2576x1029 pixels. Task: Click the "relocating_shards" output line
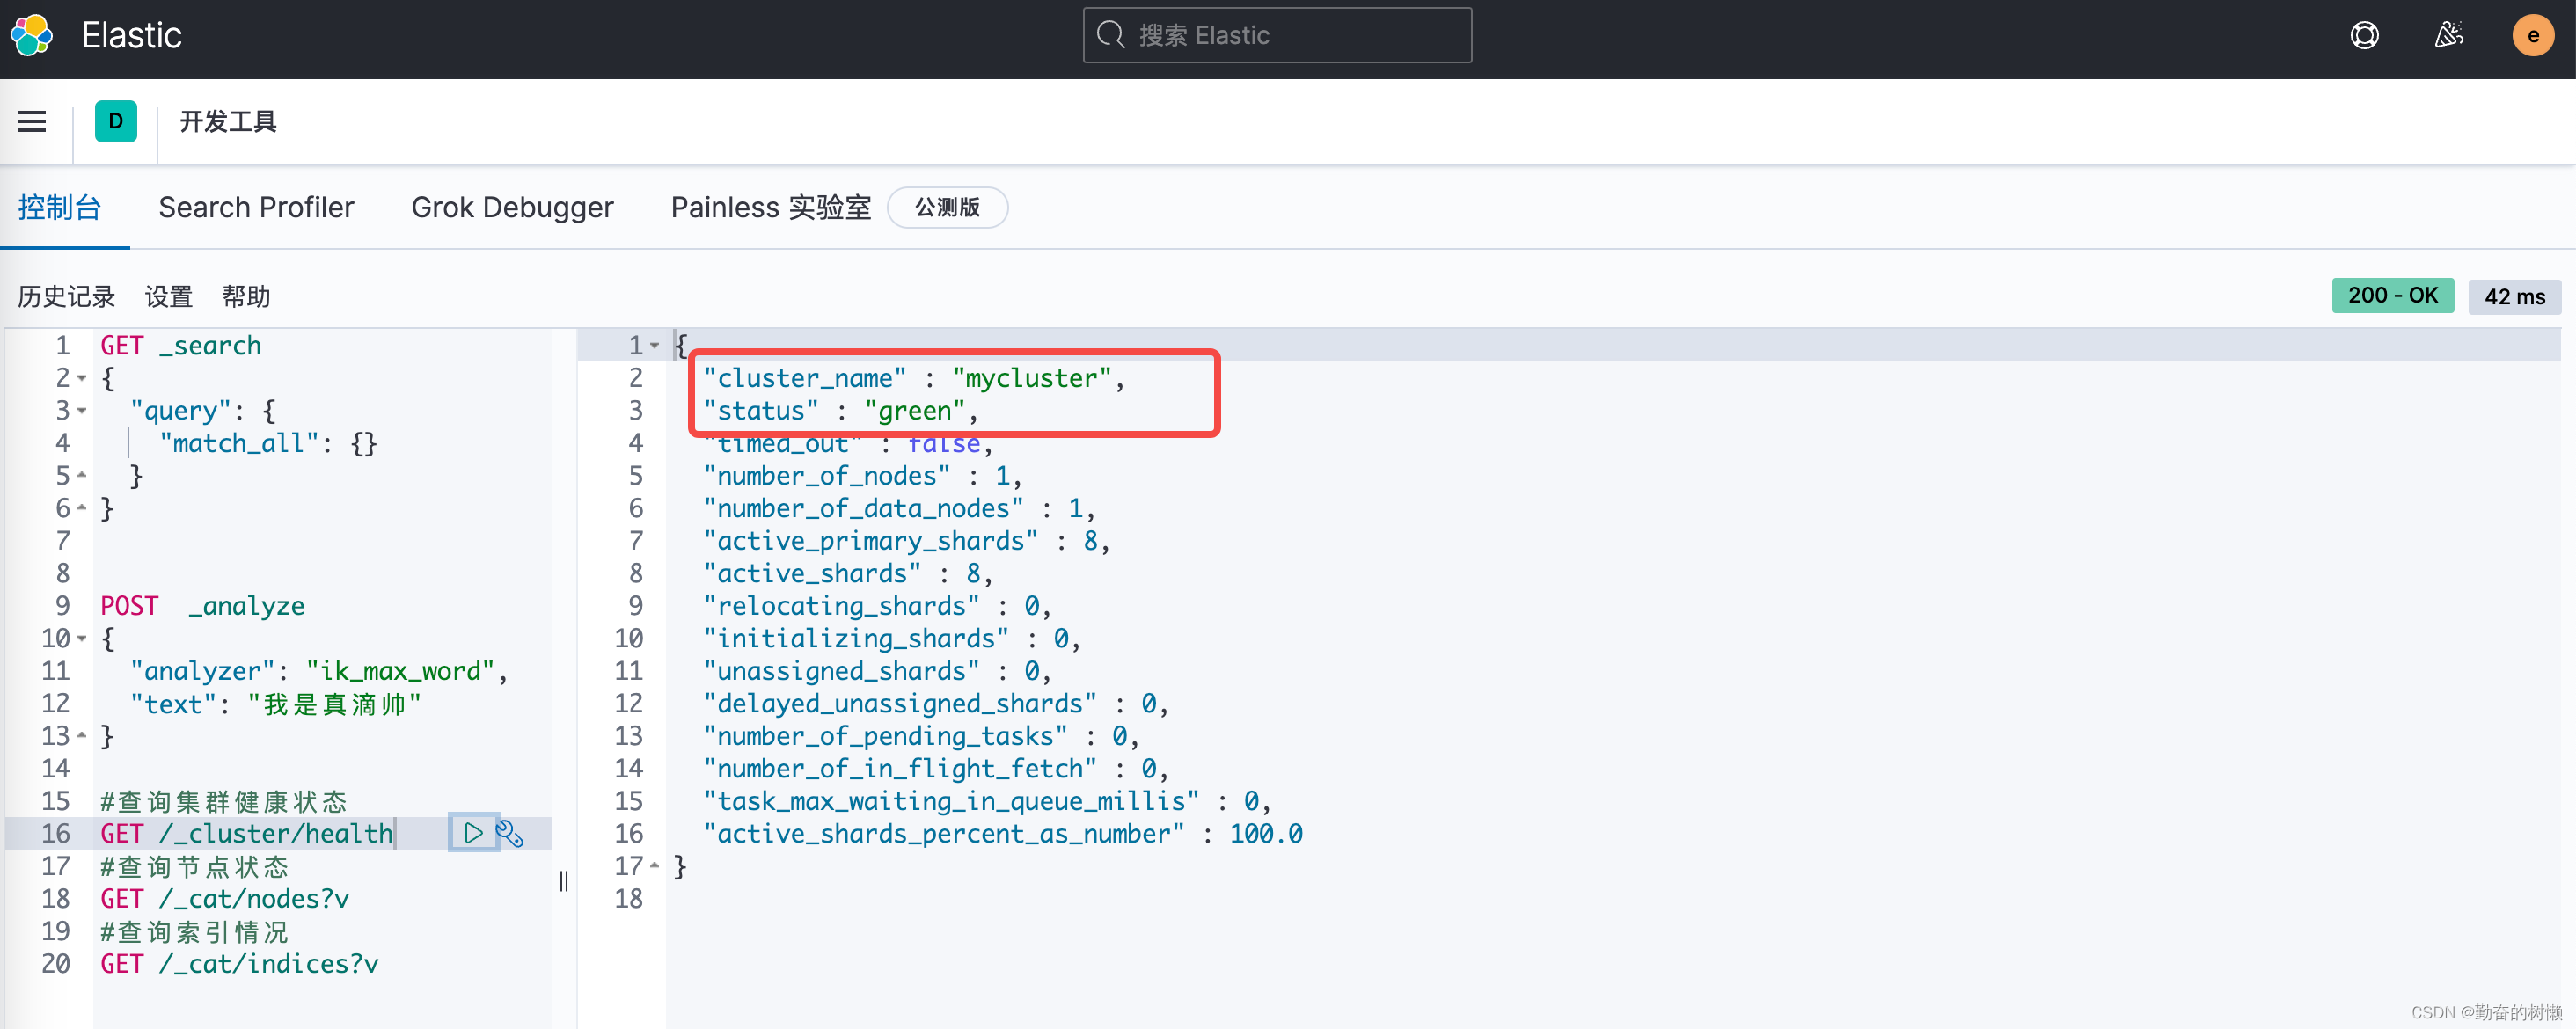click(878, 606)
